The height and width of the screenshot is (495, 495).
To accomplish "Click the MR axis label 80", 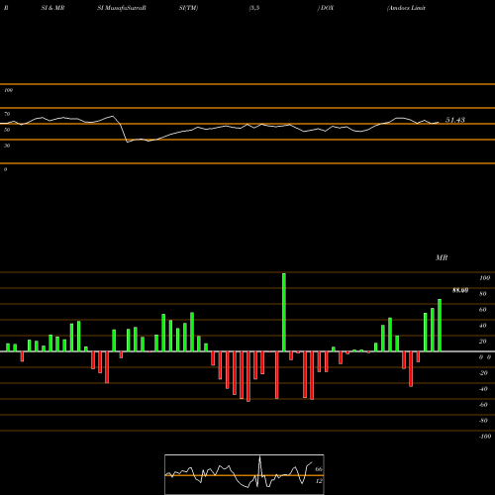I will [x=483, y=294].
